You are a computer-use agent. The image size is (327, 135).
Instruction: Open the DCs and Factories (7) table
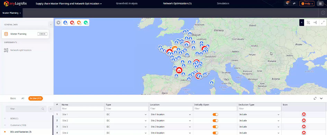pyautogui.click(x=21, y=132)
